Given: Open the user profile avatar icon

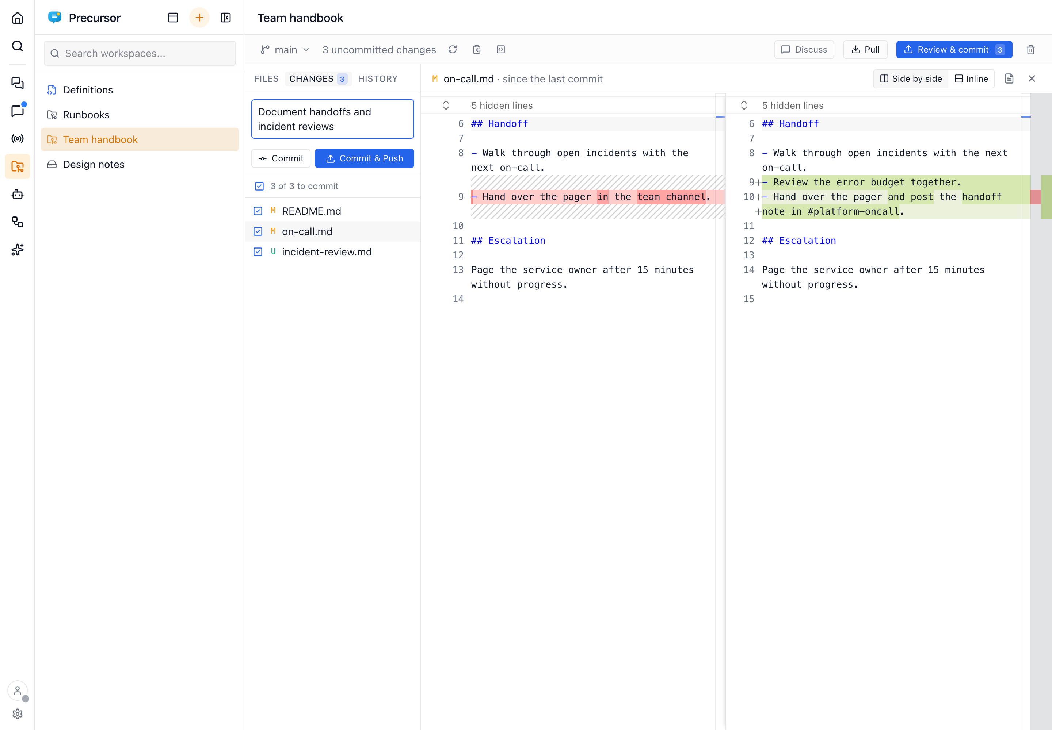Looking at the screenshot, I should pos(18,691).
